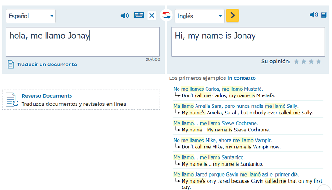Follow the 'in contexto' link
The height and width of the screenshot is (190, 332).
(x=241, y=78)
